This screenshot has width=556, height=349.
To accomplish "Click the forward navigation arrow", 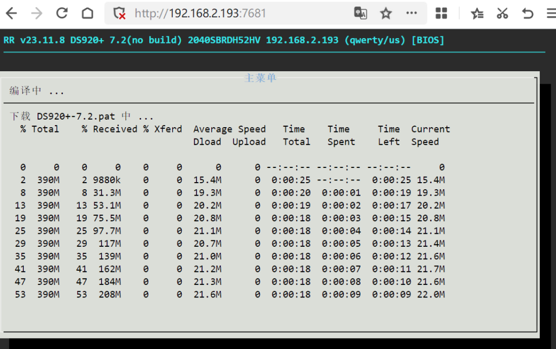I will 36,14.
